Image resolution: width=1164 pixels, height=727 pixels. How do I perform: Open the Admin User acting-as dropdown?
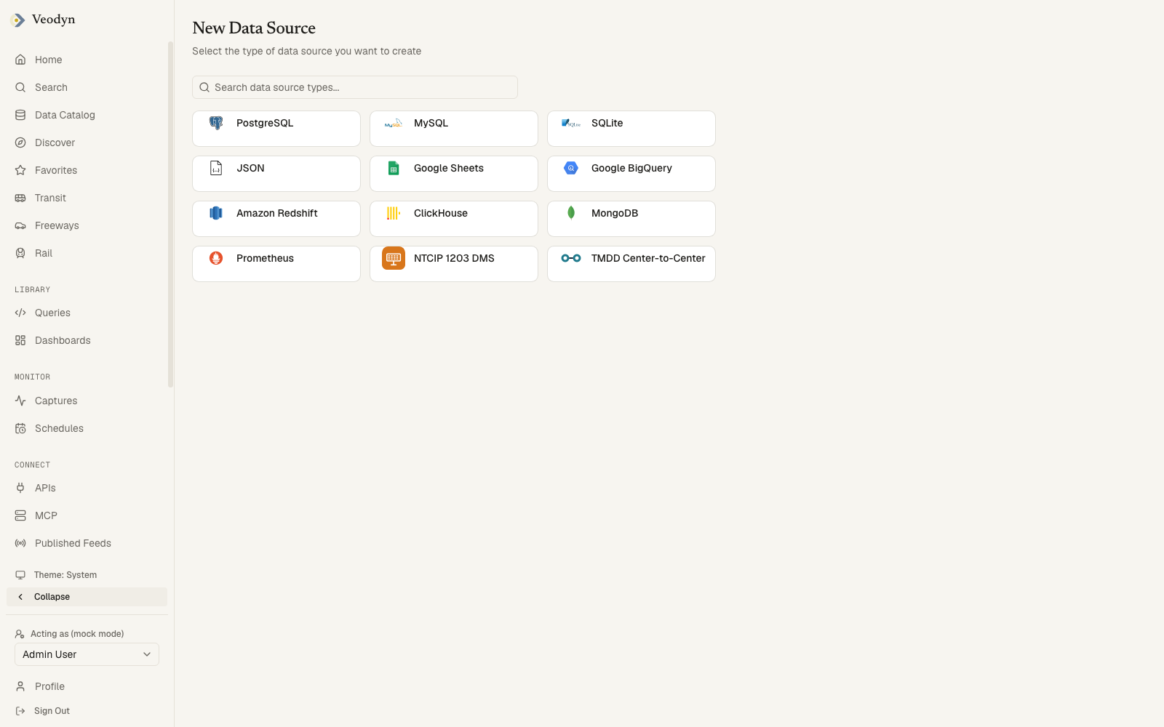(x=87, y=654)
